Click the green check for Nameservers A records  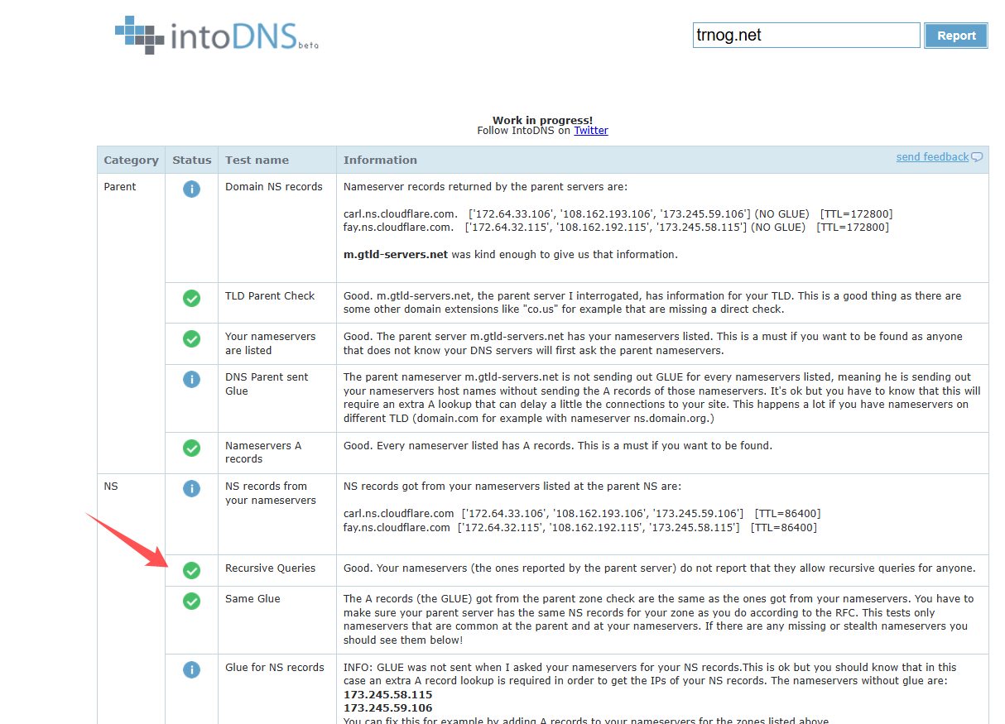(x=191, y=448)
